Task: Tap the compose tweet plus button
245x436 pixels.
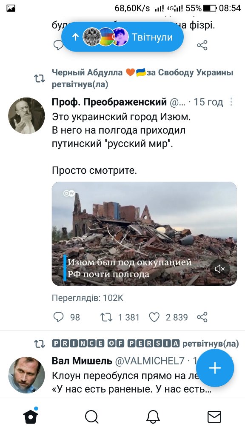Action: pyautogui.click(x=215, y=368)
